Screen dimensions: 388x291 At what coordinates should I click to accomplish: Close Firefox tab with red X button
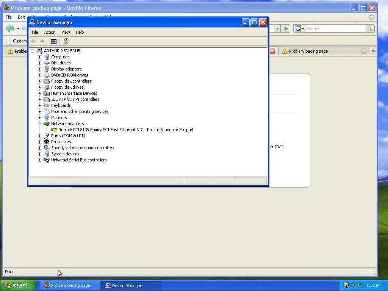(272, 51)
